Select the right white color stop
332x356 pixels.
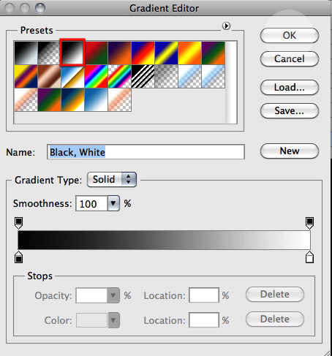pos(309,257)
